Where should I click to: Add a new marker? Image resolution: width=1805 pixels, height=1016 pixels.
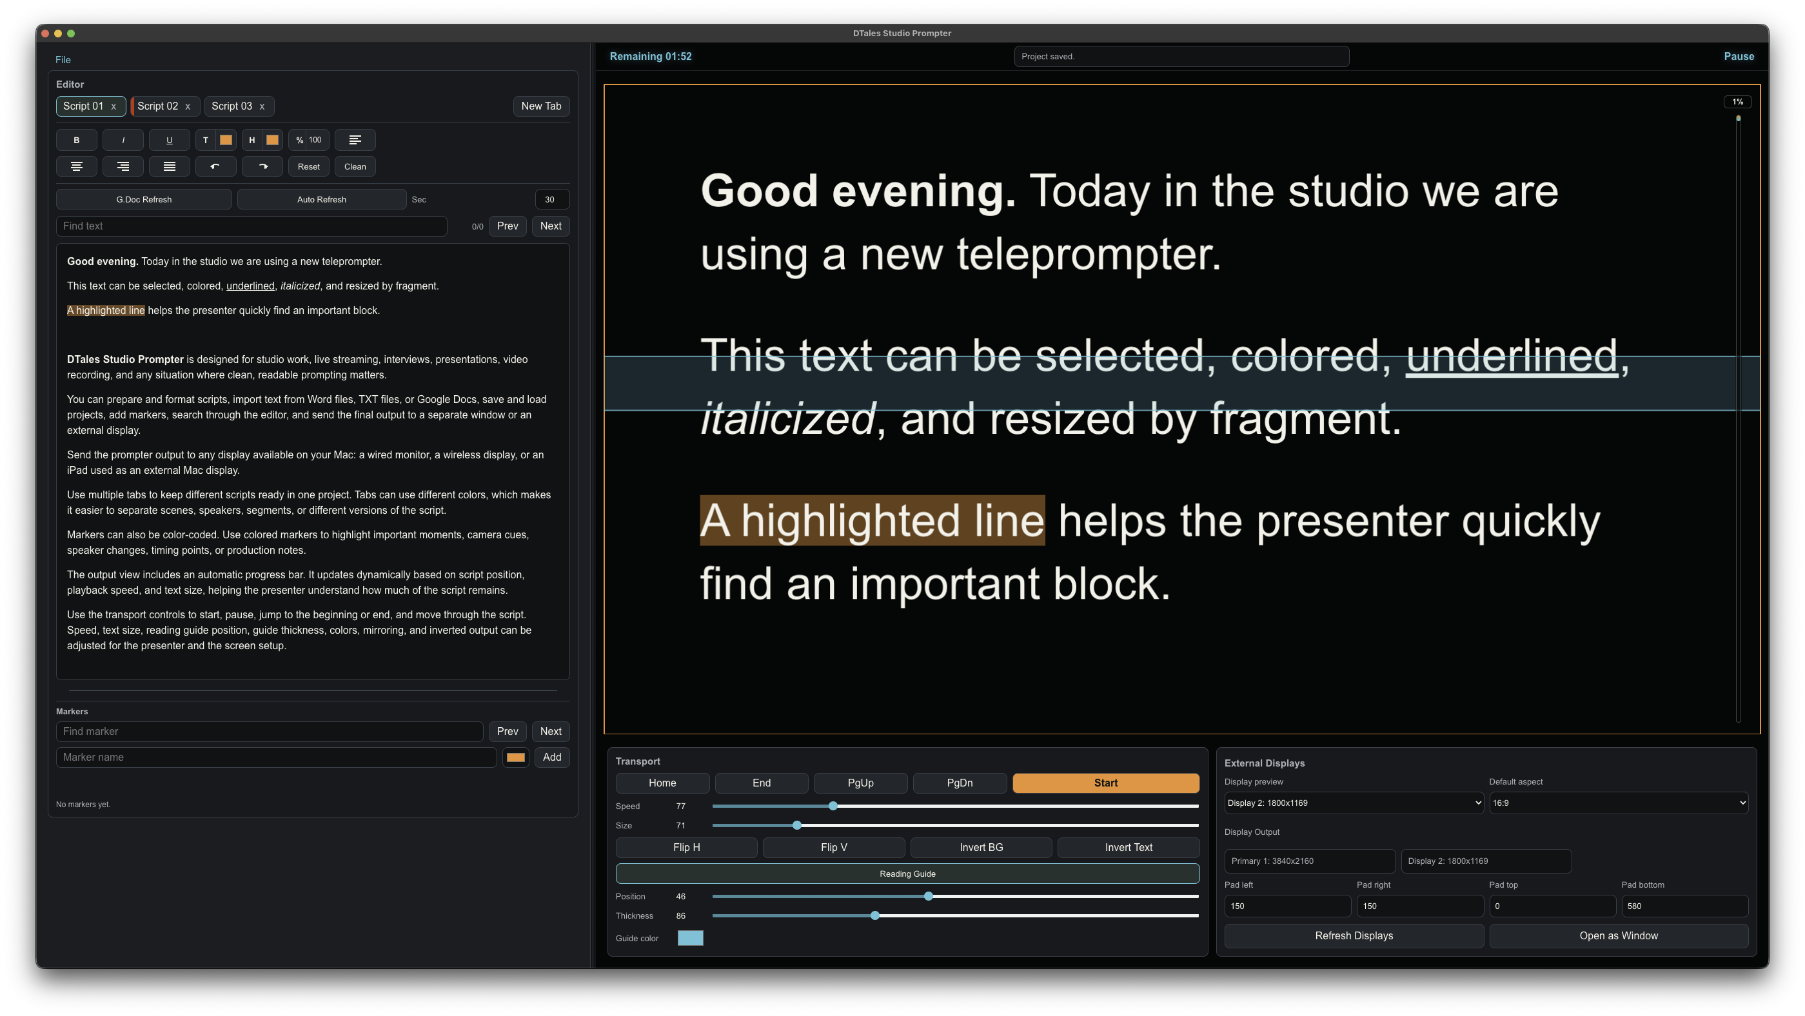[552, 757]
